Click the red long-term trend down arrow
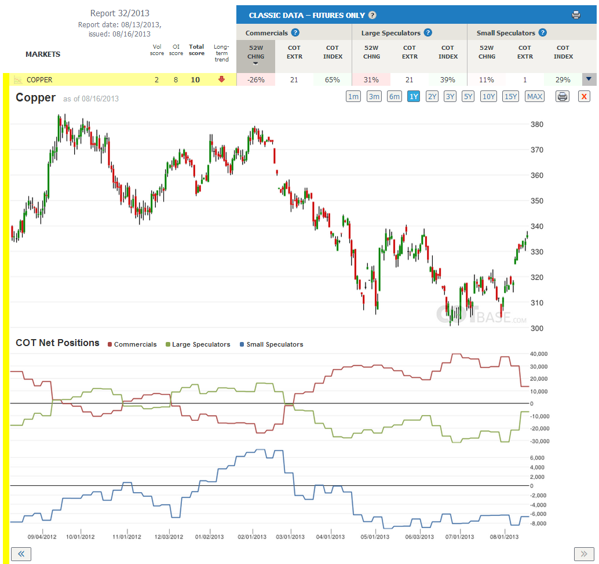Image resolution: width=599 pixels, height=564 pixels. [x=221, y=79]
